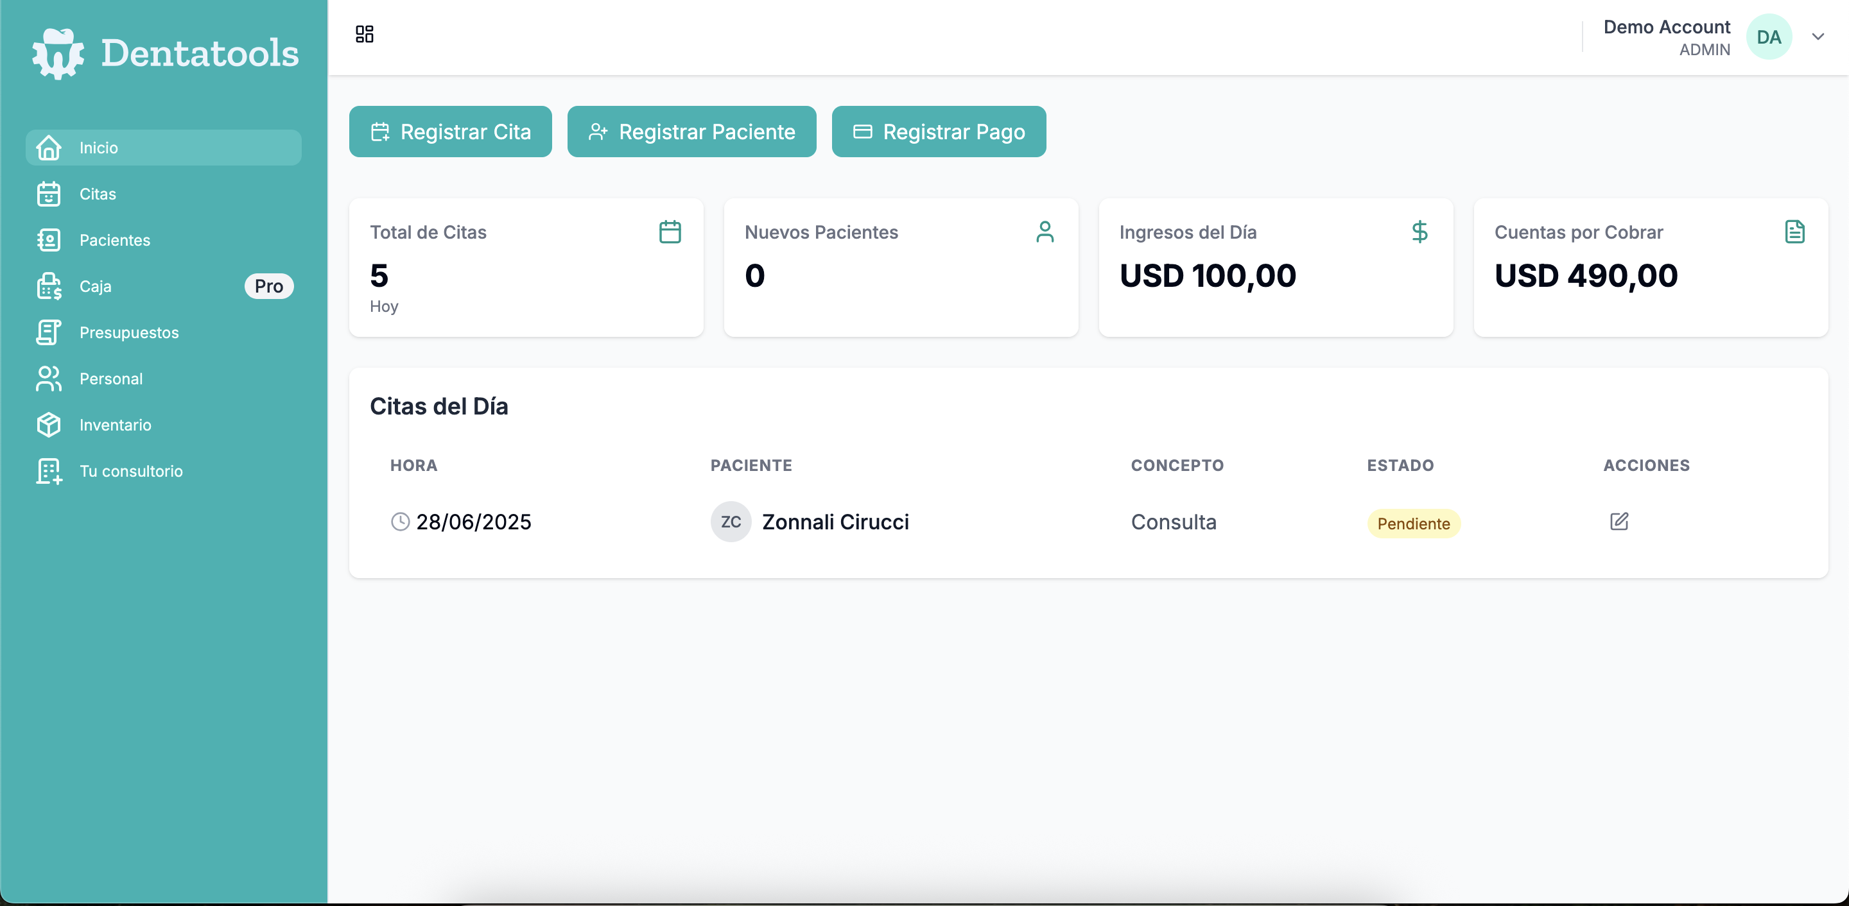Screen dimensions: 1849x906
Task: Click the edit icon for Zonnali Cirucci
Action: click(x=1619, y=522)
